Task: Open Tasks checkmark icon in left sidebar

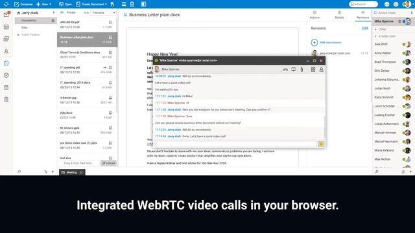Action: coord(6,75)
